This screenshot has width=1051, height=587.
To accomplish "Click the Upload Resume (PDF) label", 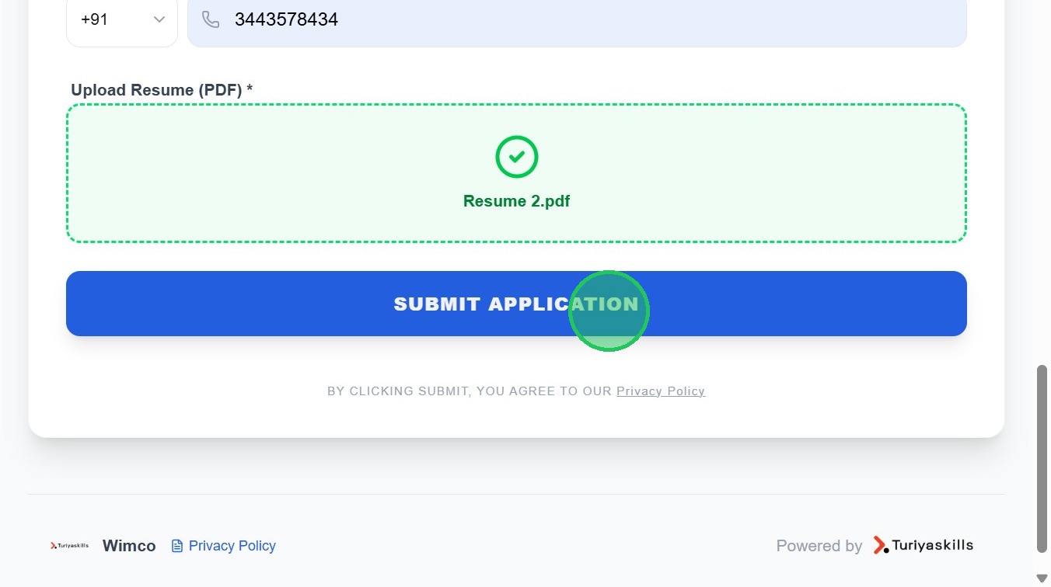I will pyautogui.click(x=162, y=90).
